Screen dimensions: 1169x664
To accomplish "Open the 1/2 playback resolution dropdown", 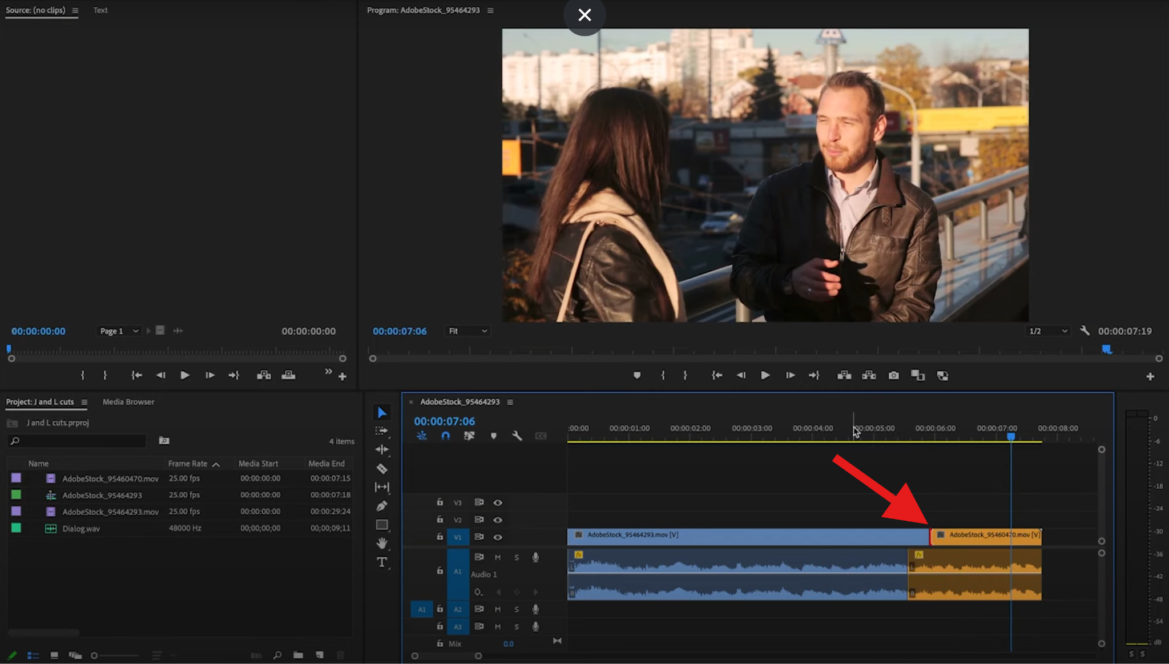I will [1047, 331].
